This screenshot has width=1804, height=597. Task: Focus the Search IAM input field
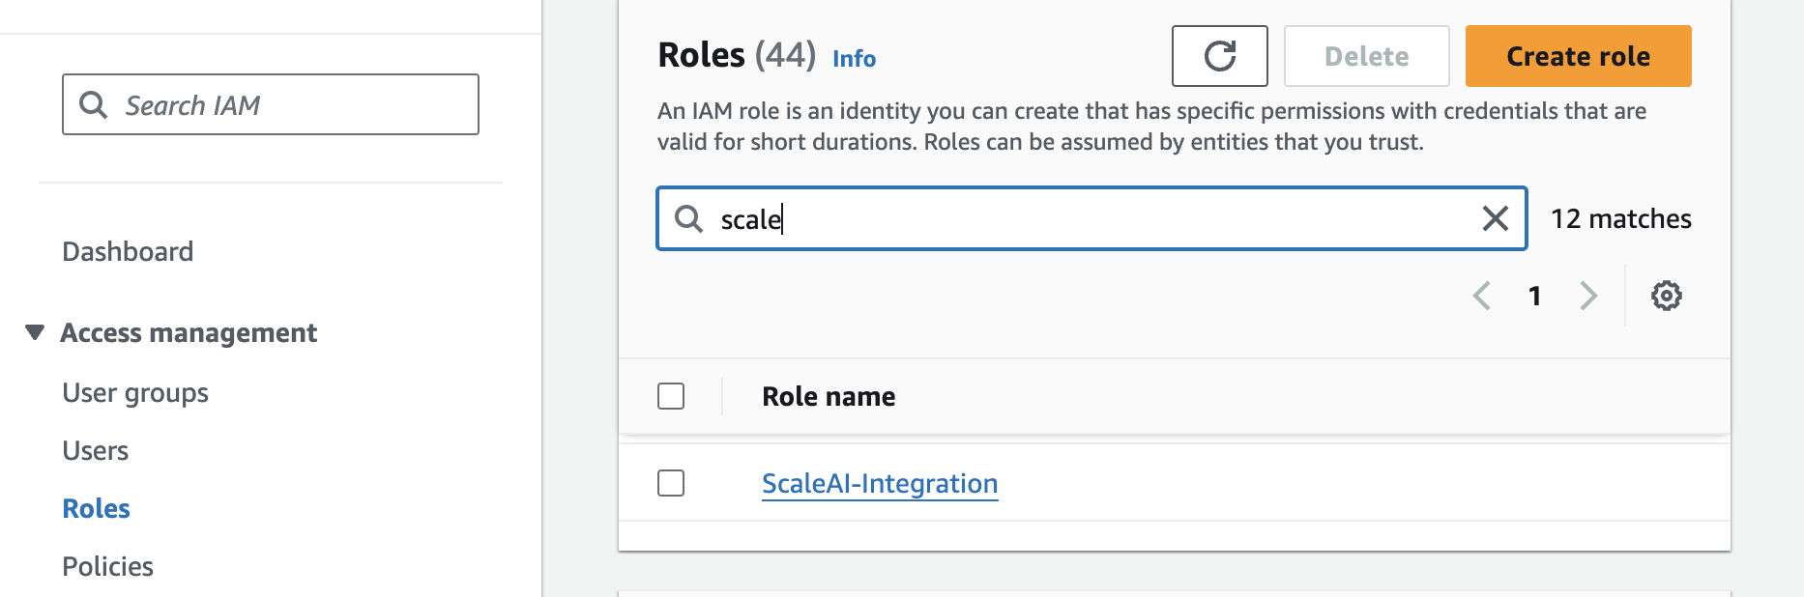[x=290, y=104]
